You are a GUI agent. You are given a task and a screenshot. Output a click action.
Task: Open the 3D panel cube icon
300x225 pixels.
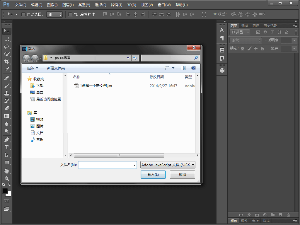[222, 70]
